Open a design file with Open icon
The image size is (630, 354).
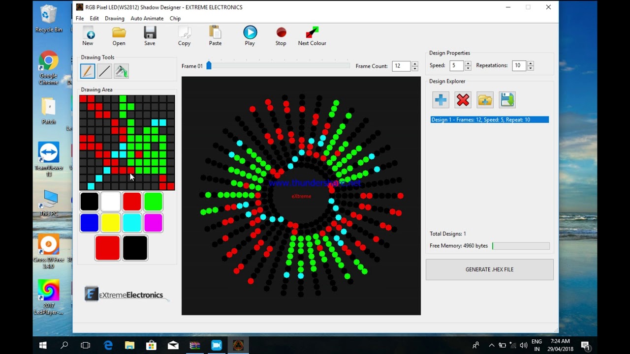click(x=119, y=36)
